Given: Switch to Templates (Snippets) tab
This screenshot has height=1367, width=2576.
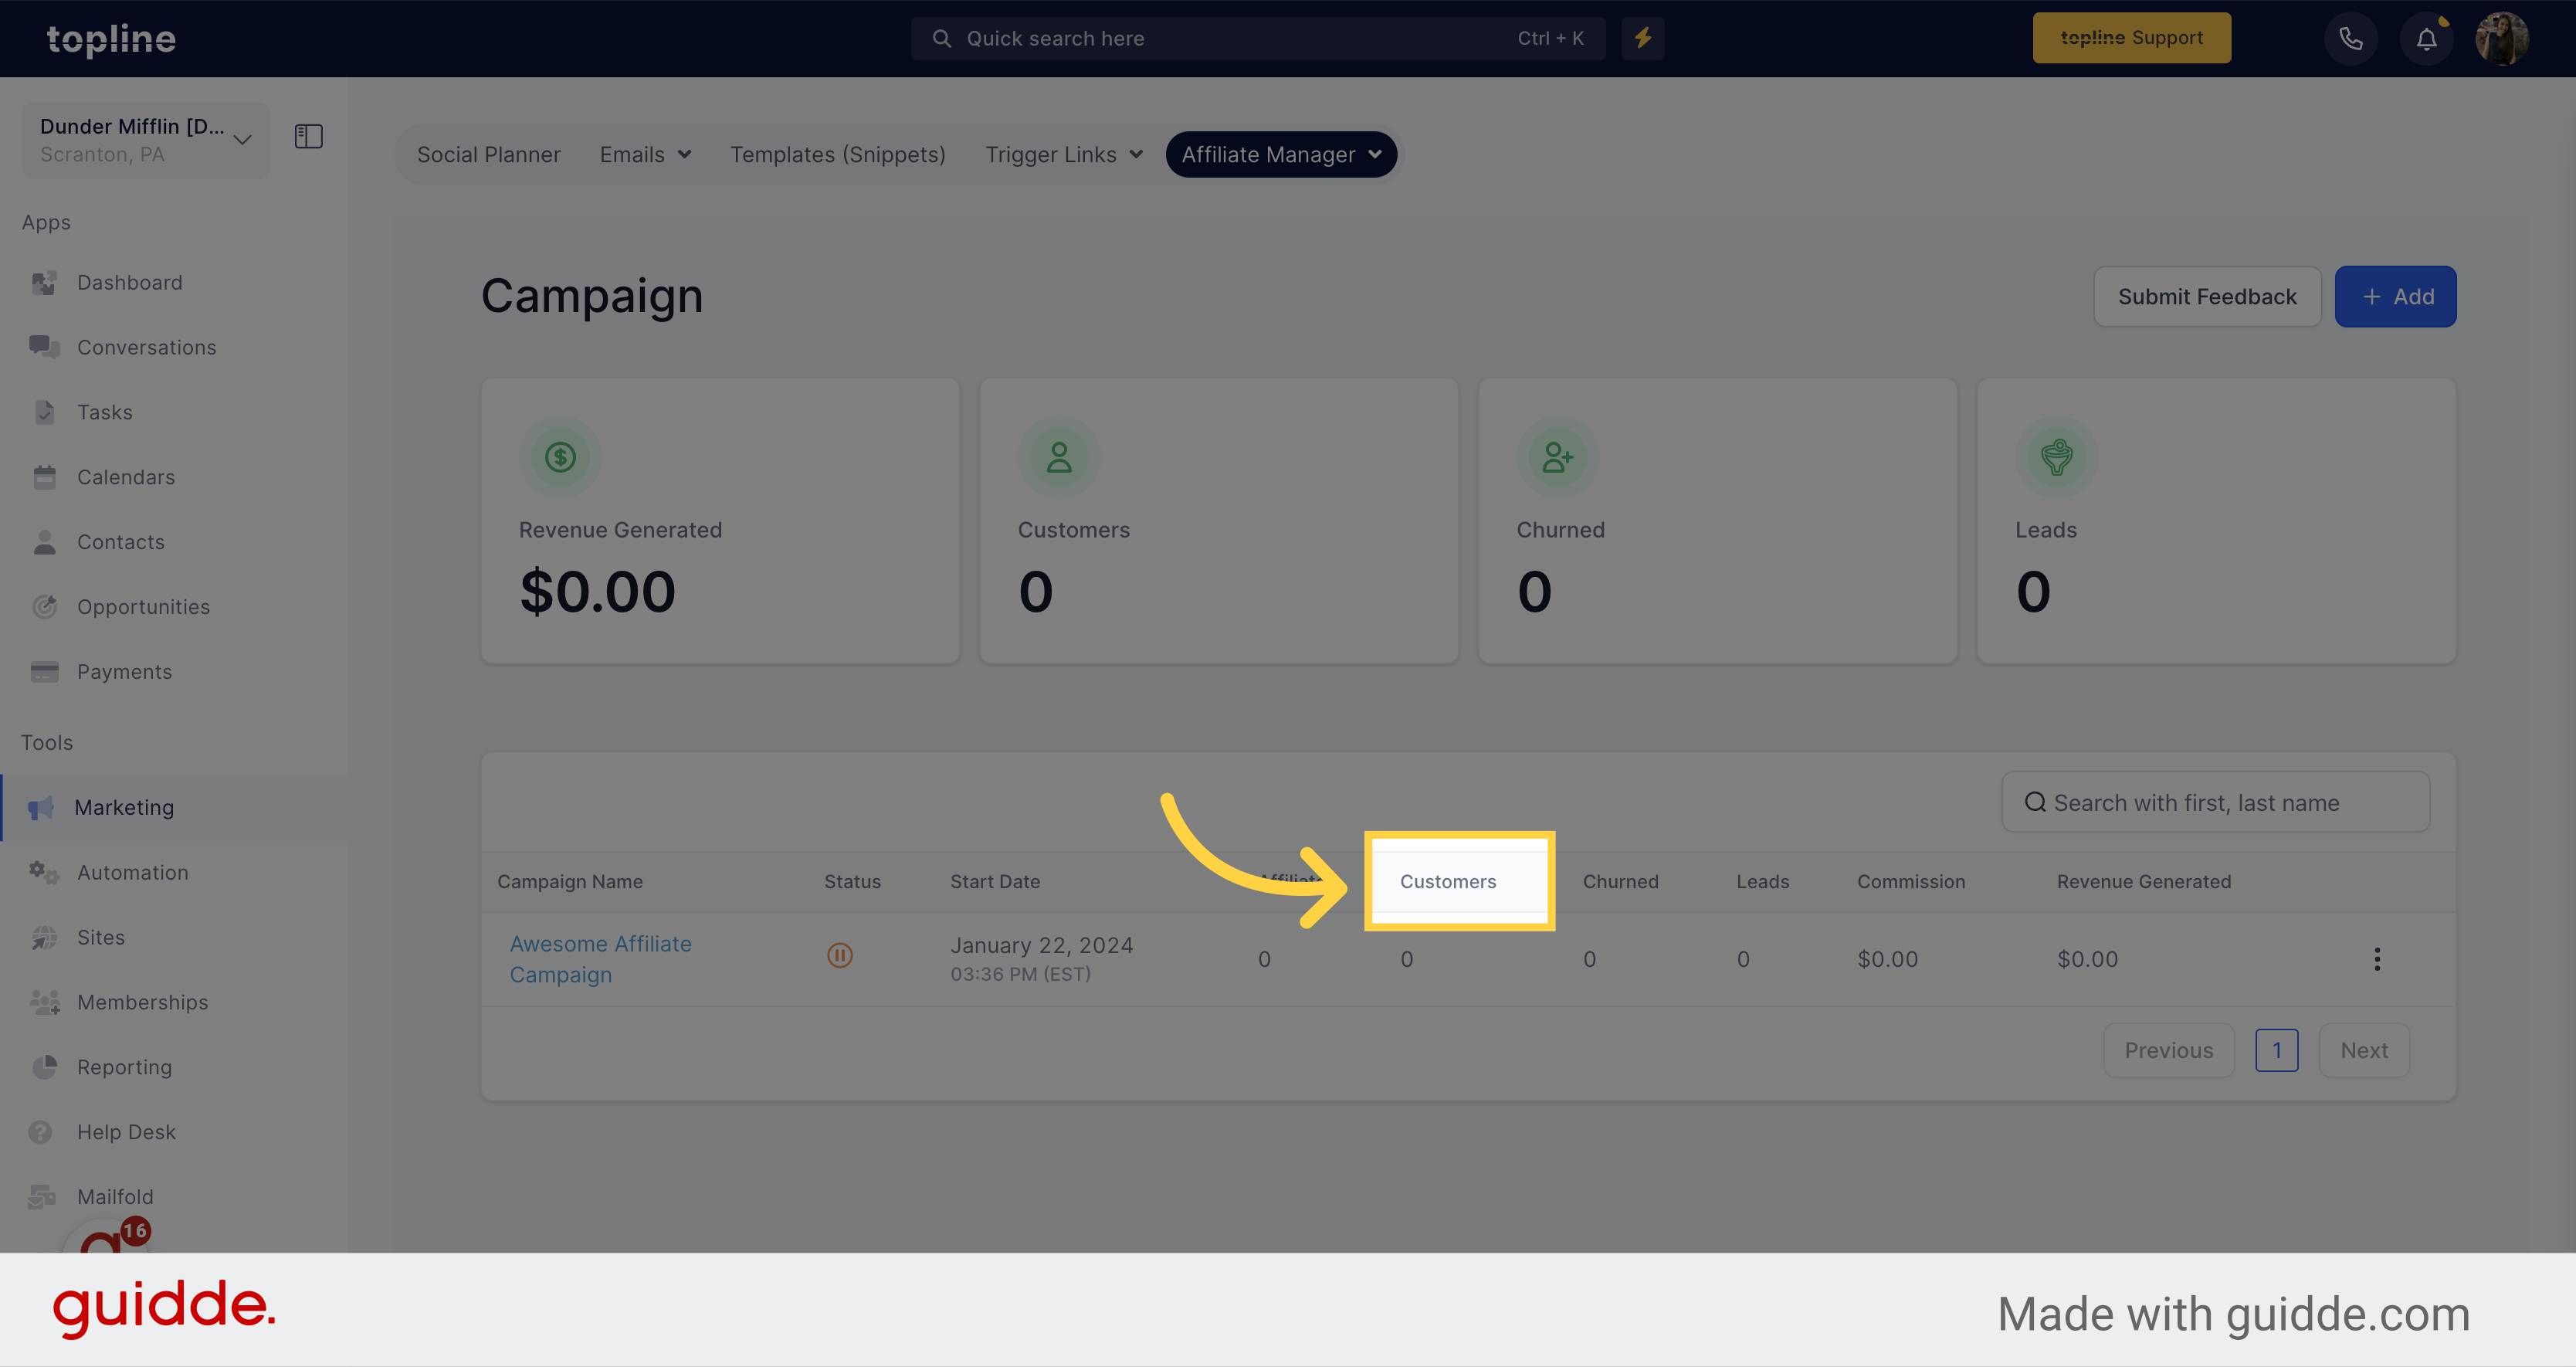Looking at the screenshot, I should pyautogui.click(x=837, y=155).
